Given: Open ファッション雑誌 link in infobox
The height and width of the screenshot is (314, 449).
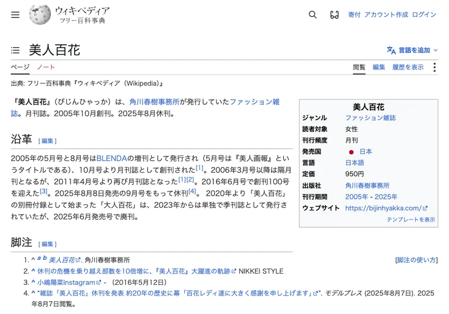Looking at the screenshot, I should pyautogui.click(x=370, y=118).
